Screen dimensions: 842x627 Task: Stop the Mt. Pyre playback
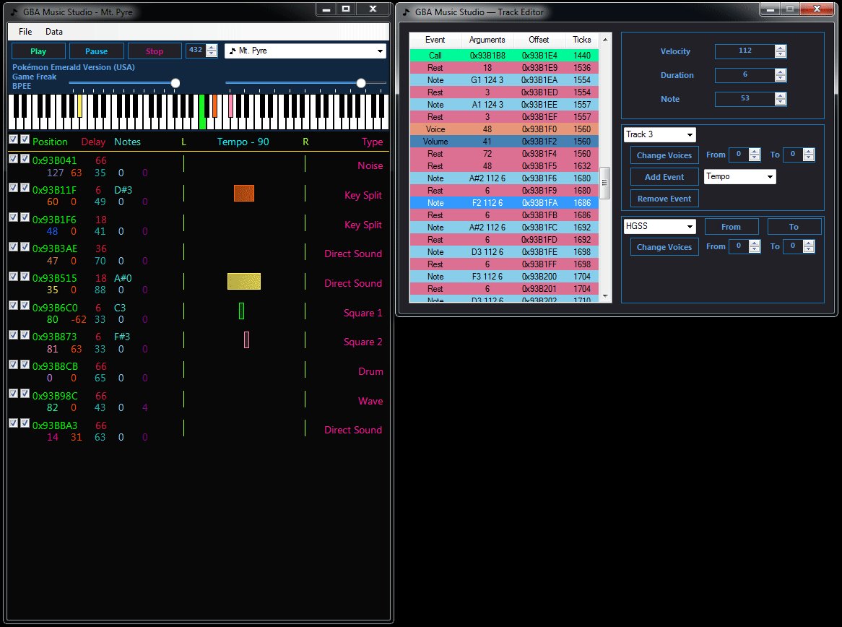click(154, 51)
